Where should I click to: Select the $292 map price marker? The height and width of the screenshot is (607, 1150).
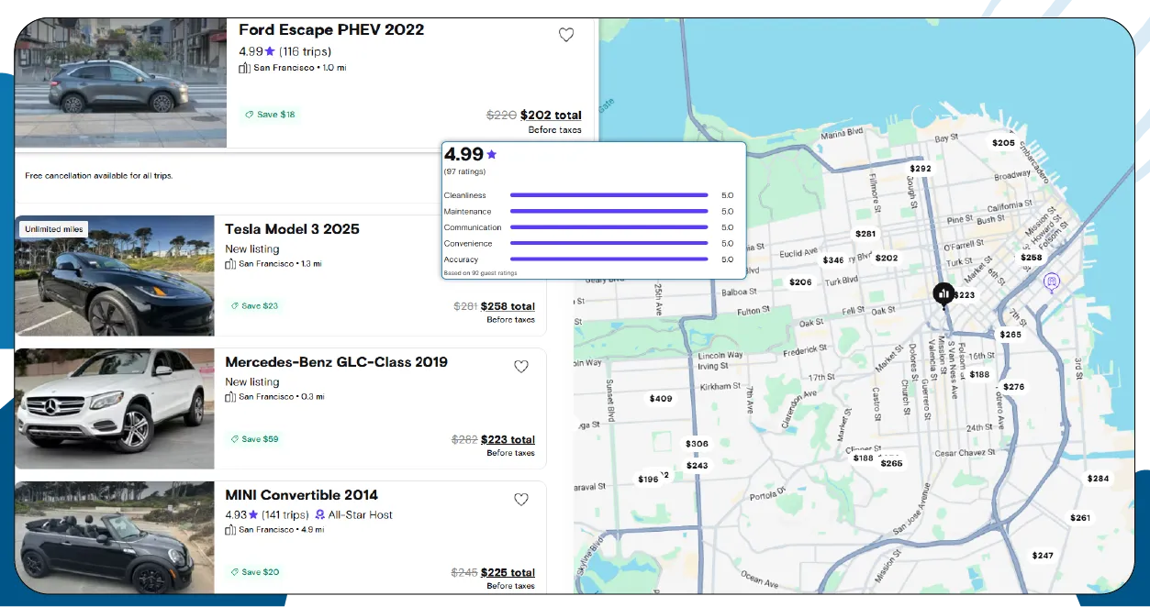tap(921, 169)
